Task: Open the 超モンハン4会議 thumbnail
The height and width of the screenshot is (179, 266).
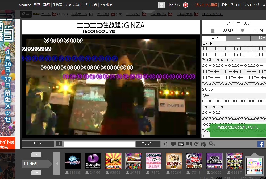Action: 174,161
